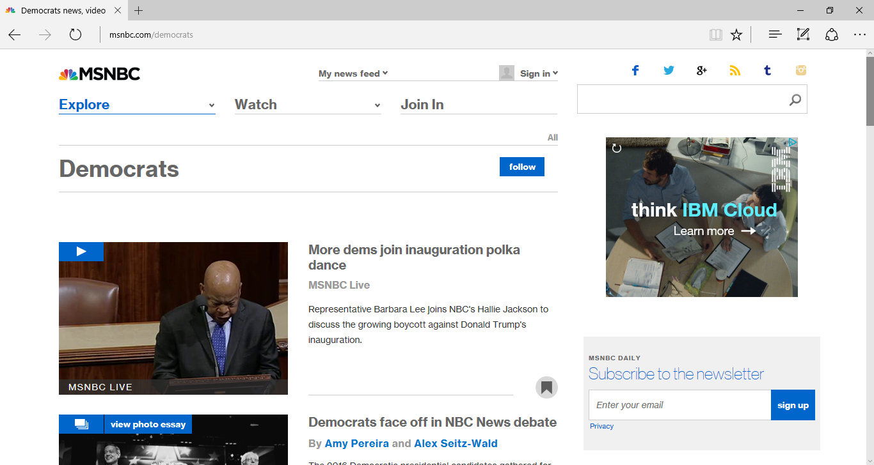
Task: Expand the My news feed dropdown
Action: coord(353,73)
